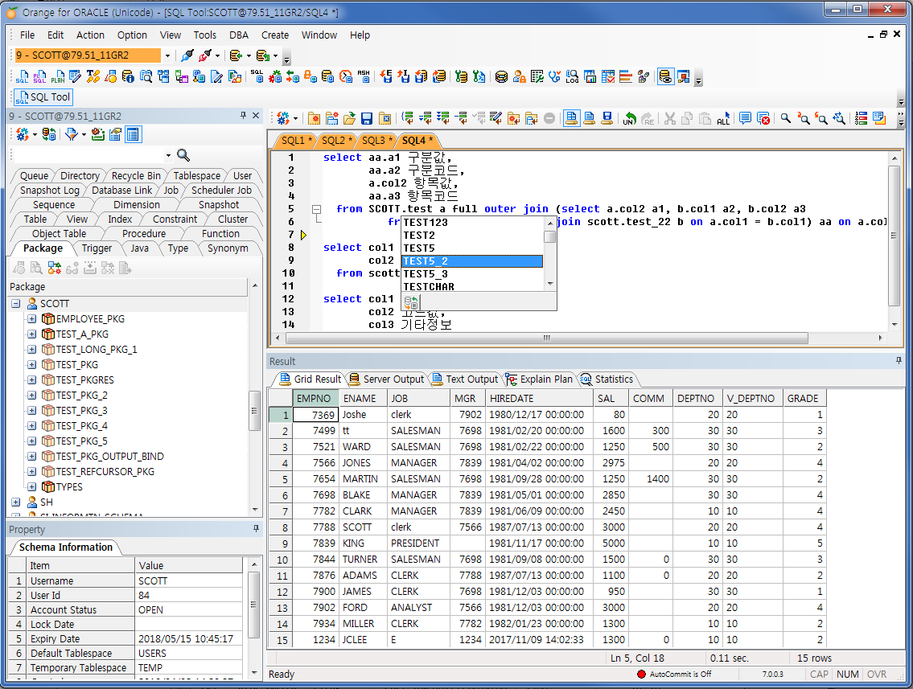This screenshot has width=913, height=689.
Task: Click the close file folder icon with X
Action: pyautogui.click(x=385, y=119)
